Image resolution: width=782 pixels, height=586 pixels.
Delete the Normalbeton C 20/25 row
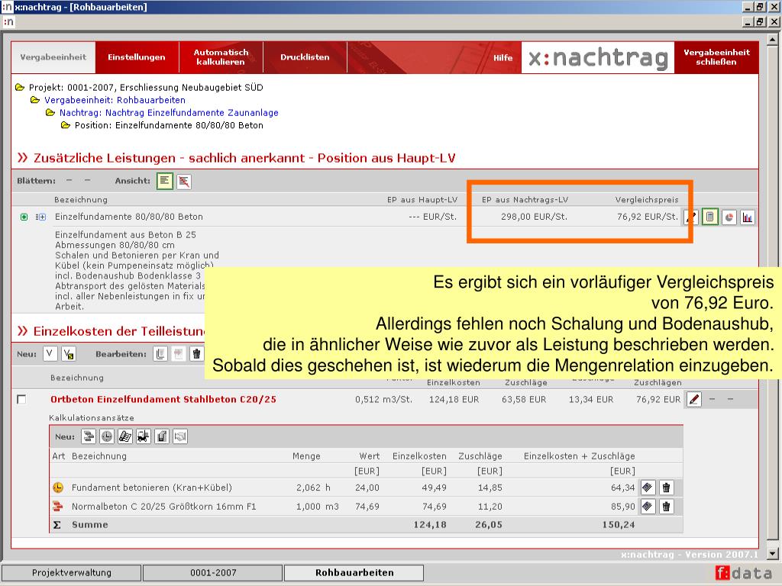click(666, 507)
